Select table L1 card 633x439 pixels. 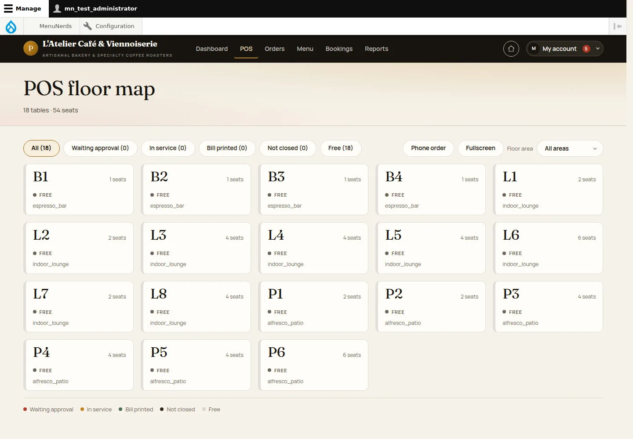click(548, 190)
